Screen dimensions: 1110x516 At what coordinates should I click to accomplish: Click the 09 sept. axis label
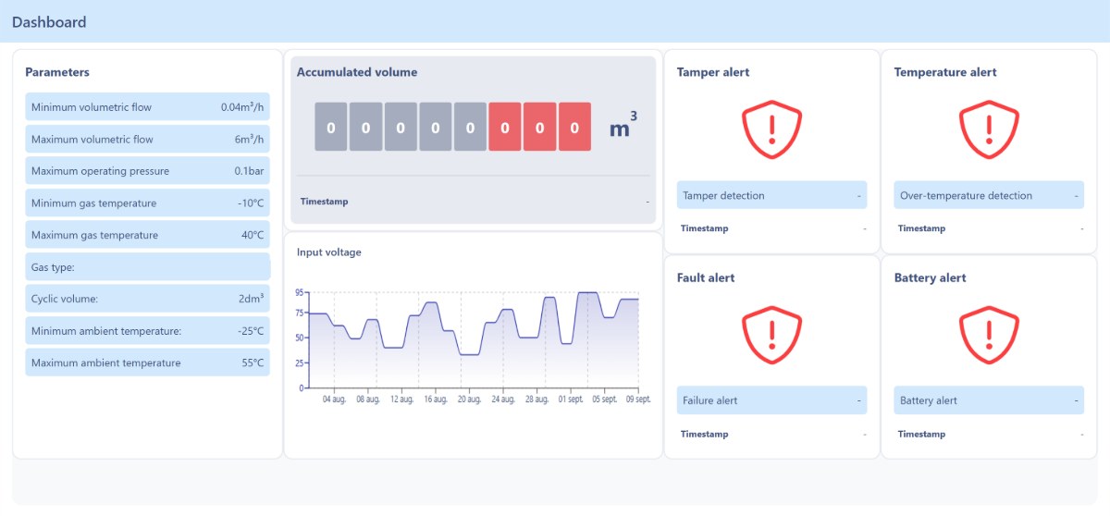coord(637,399)
